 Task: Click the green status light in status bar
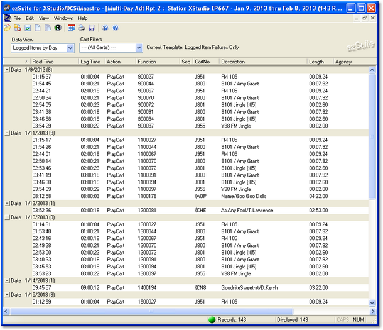click(212, 320)
